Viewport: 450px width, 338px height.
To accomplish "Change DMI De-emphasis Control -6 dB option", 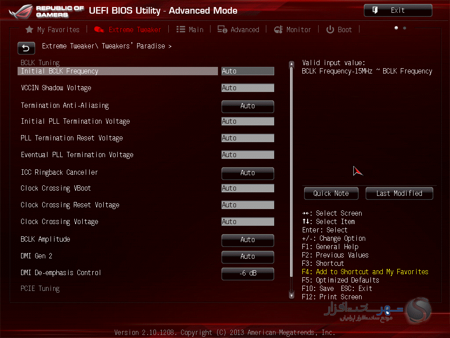I will 248,273.
